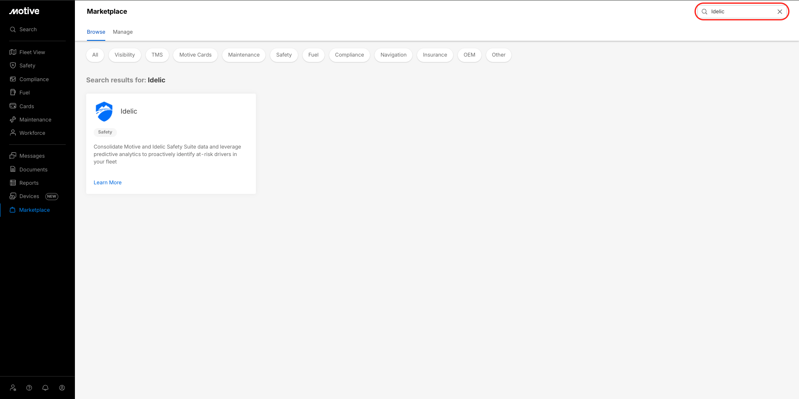The image size is (799, 399).
Task: Open Devices in the sidebar
Action: click(29, 196)
